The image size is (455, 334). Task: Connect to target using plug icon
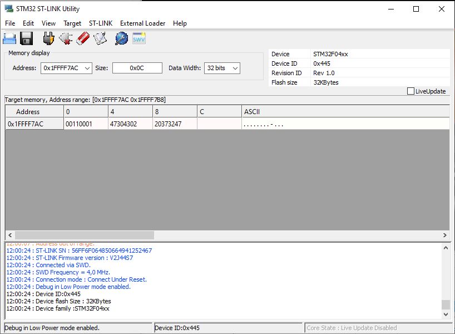(x=48, y=38)
